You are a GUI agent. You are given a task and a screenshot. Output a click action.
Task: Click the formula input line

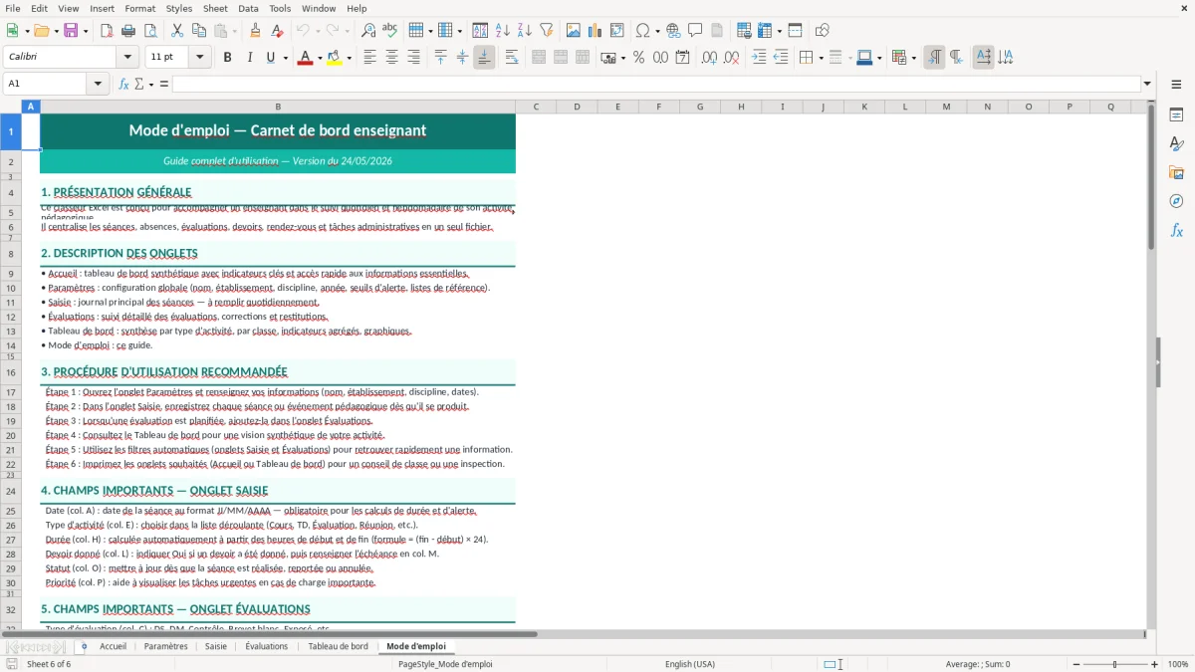[x=656, y=84]
